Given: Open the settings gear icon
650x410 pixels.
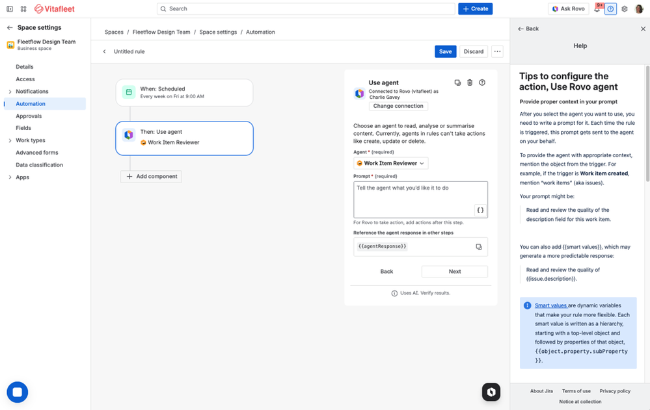Looking at the screenshot, I should pyautogui.click(x=624, y=8).
